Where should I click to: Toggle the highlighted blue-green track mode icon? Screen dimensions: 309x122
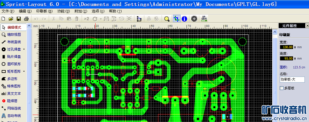177,19
